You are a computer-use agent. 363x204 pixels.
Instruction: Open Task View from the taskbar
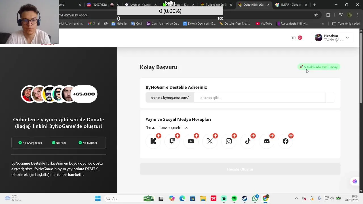pyautogui.click(x=161, y=198)
